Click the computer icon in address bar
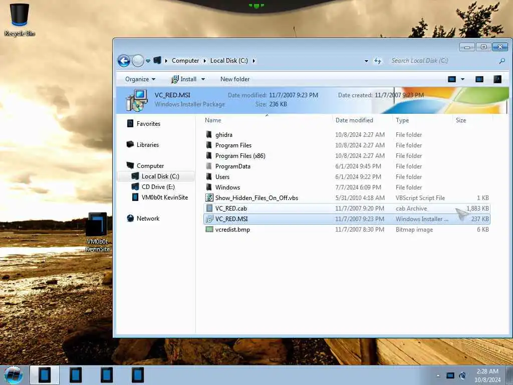 (157, 61)
